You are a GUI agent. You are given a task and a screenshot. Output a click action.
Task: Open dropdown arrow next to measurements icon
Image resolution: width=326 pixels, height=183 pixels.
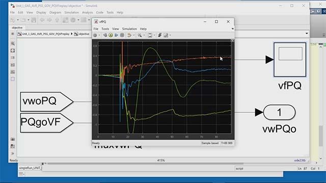170,35
